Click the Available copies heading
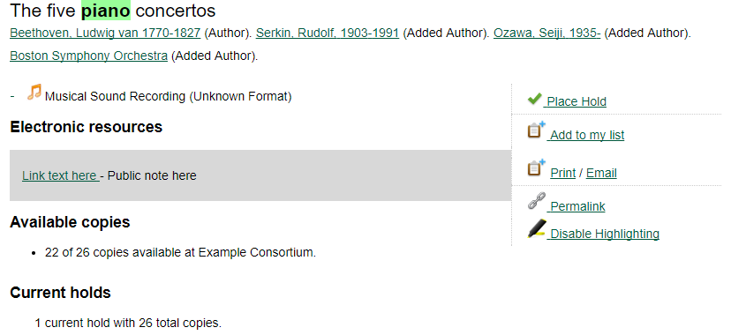Viewport: 731px width, 335px height. pyautogui.click(x=70, y=222)
